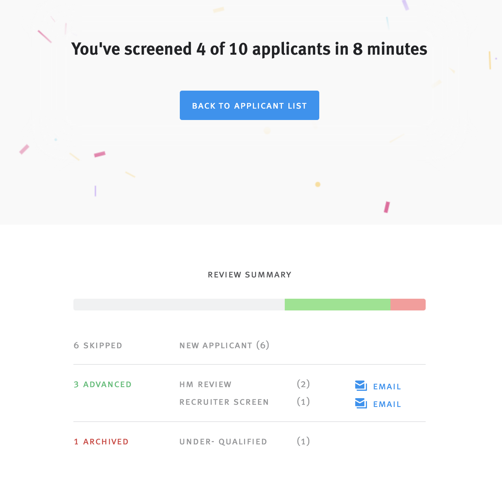Select the 6 Skipped summary row
This screenshot has width=502, height=491.
pyautogui.click(x=98, y=345)
